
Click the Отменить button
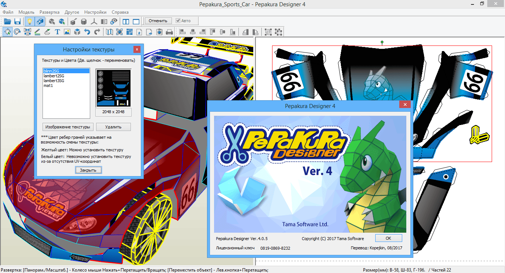[x=158, y=21]
